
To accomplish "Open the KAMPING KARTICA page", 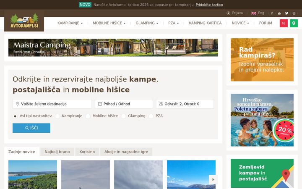I will 205,23.
